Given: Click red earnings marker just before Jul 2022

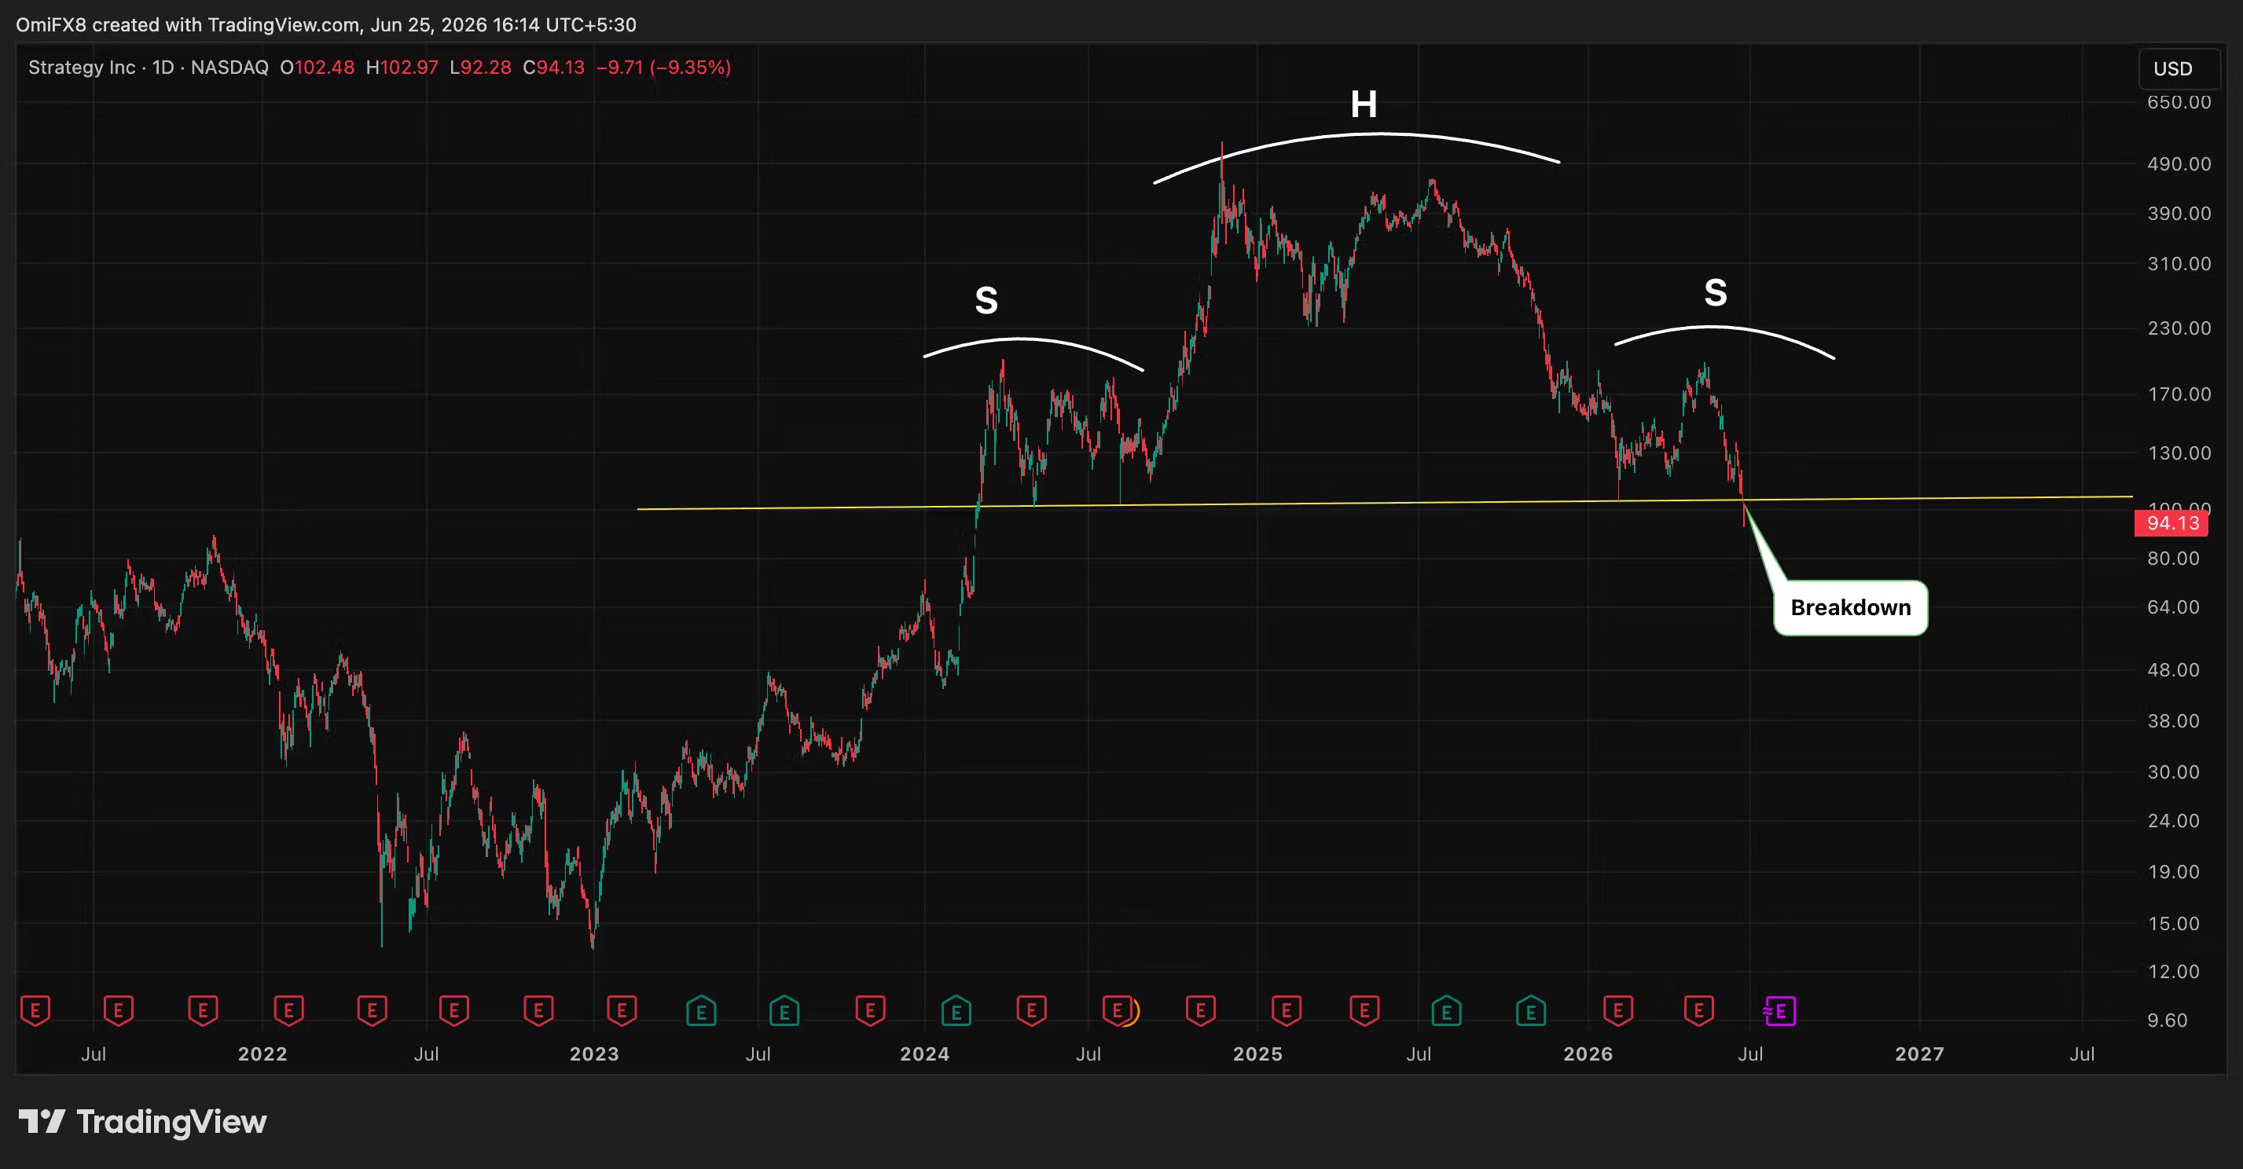Looking at the screenshot, I should point(372,1010).
